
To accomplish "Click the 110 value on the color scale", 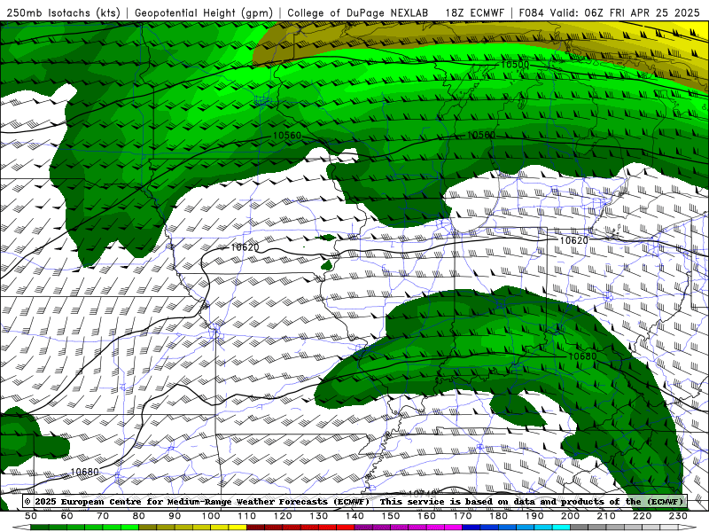I will point(246,516).
